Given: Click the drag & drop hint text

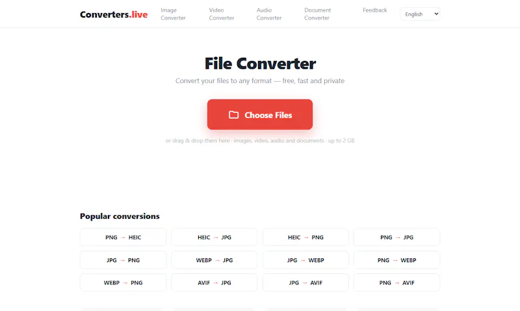Looking at the screenshot, I should (260, 140).
